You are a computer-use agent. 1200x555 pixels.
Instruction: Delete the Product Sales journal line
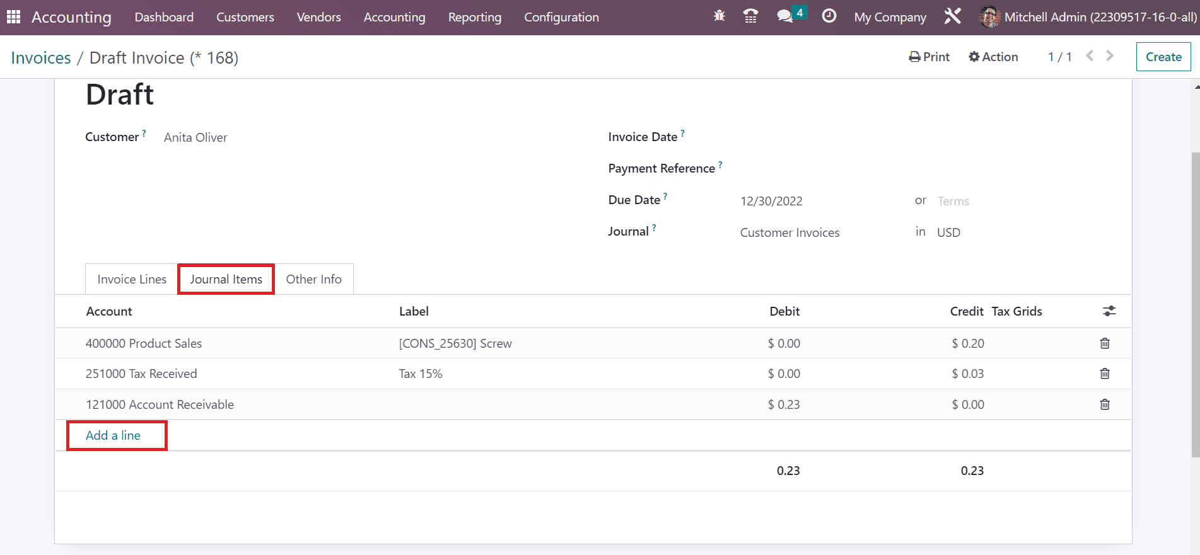[1105, 343]
